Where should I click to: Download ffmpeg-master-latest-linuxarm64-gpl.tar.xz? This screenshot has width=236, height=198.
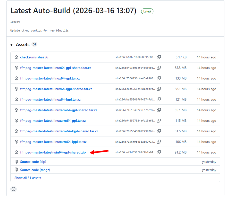coord(53,121)
